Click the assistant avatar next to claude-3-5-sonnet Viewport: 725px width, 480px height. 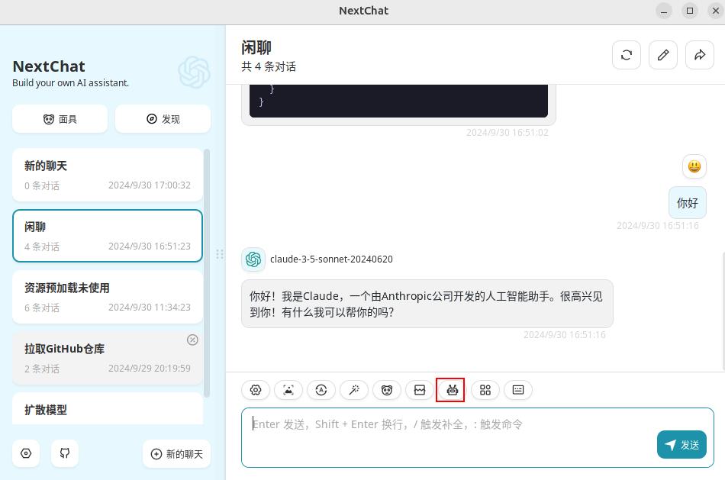click(x=253, y=259)
